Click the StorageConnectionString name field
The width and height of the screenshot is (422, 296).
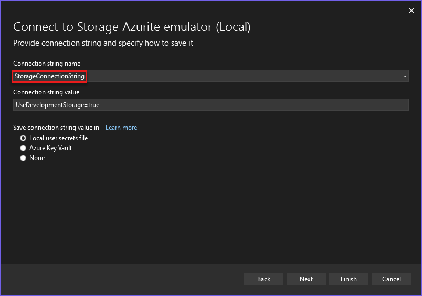210,76
